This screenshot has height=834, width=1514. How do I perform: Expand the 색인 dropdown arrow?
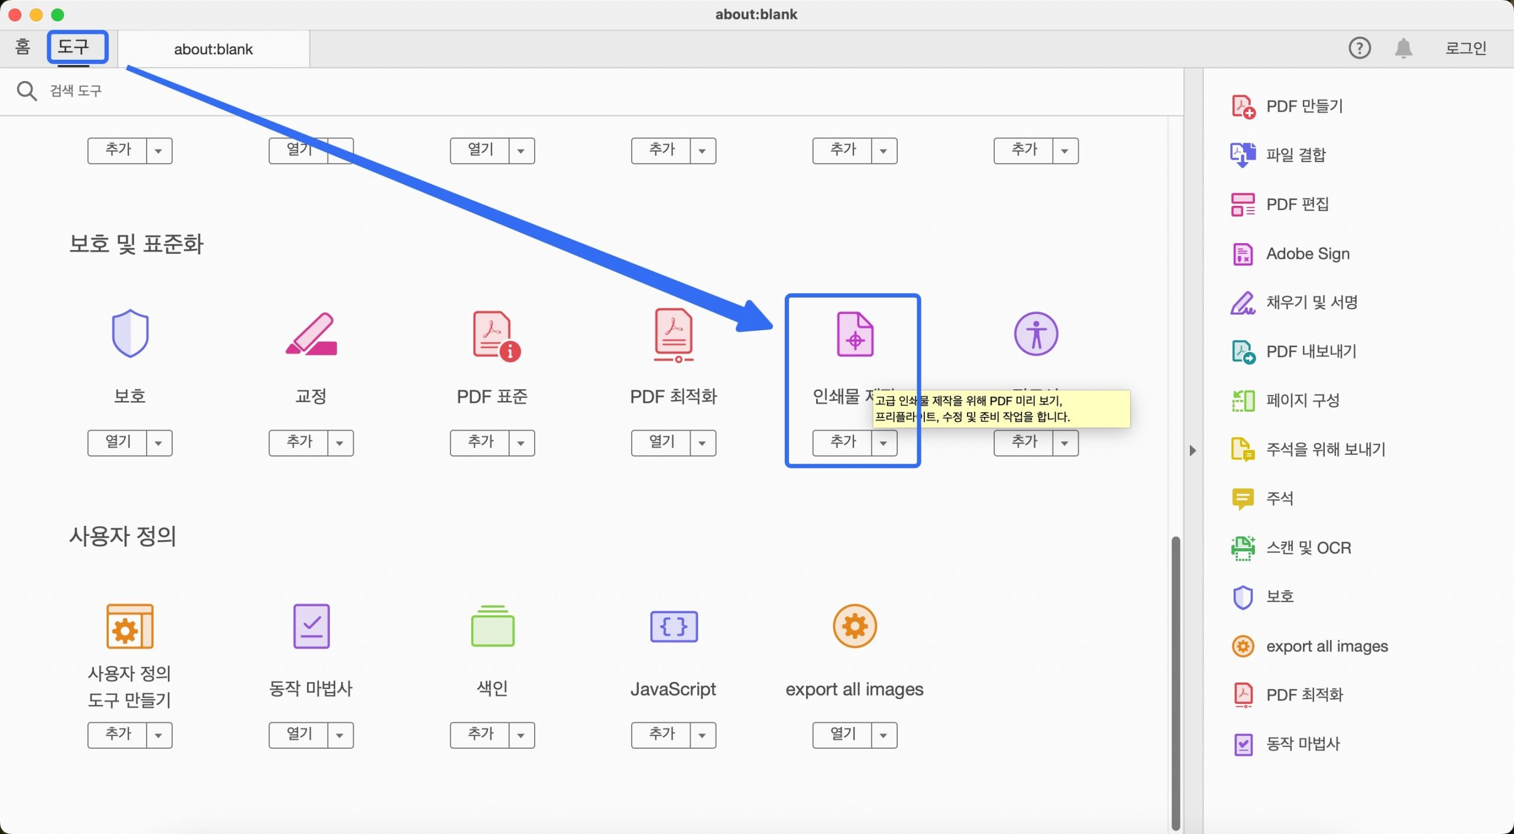[x=522, y=735]
